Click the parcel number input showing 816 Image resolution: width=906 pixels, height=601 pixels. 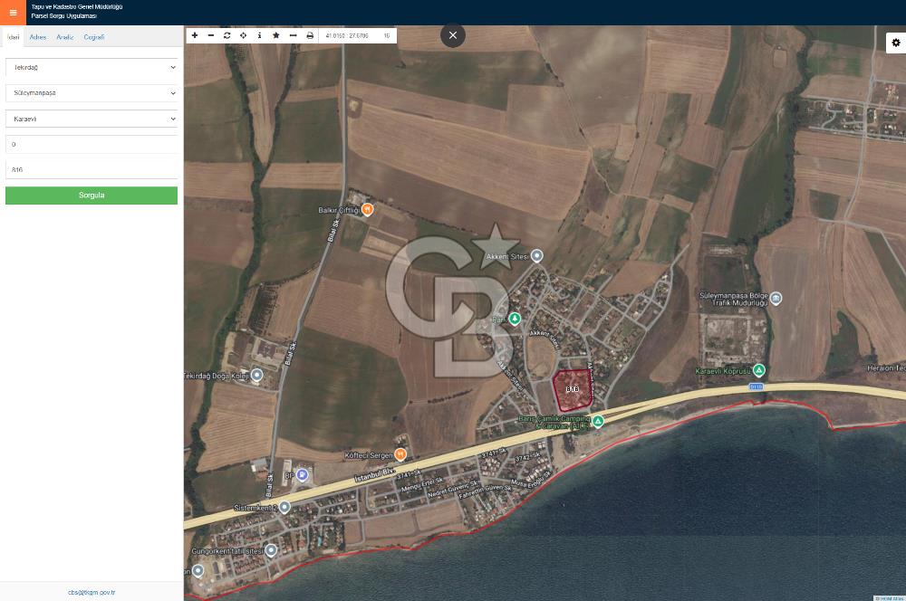pyautogui.click(x=91, y=168)
